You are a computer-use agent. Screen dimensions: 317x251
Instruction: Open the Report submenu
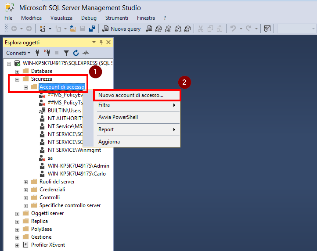pos(137,129)
